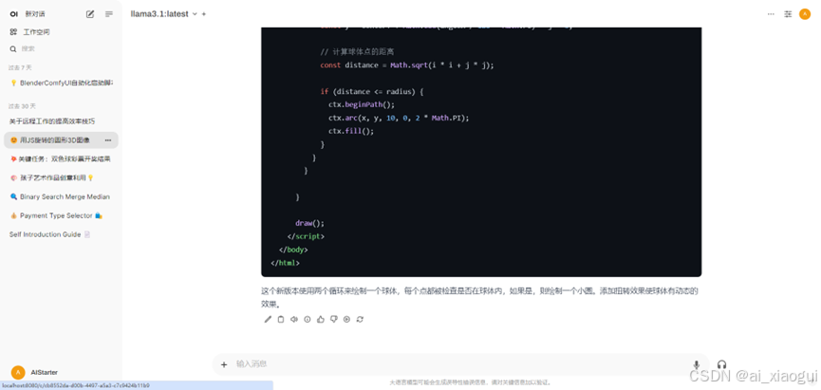Open the chat controls sliders icon
The width and height of the screenshot is (821, 390).
(x=788, y=14)
